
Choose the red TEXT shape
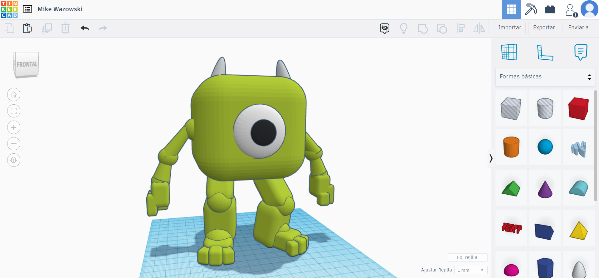511,228
